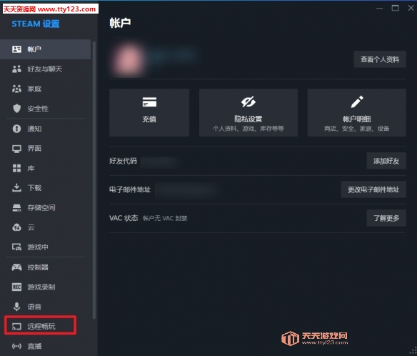Image resolution: width=417 pixels, height=356 pixels.
Task: Open the 通知 notification icon
Action: 16,129
